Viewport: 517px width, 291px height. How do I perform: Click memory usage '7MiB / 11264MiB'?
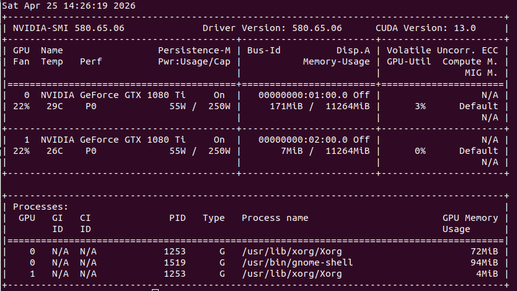tap(325, 151)
